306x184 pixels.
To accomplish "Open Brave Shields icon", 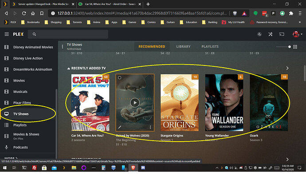I will tap(235, 13).
